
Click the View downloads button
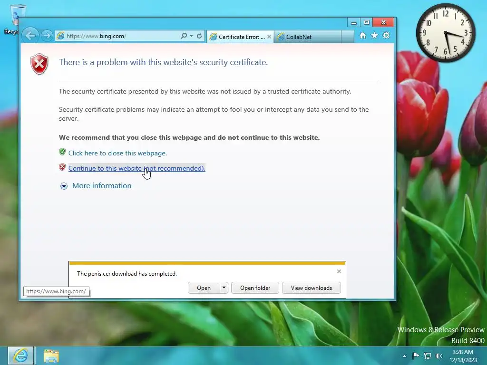tap(311, 288)
